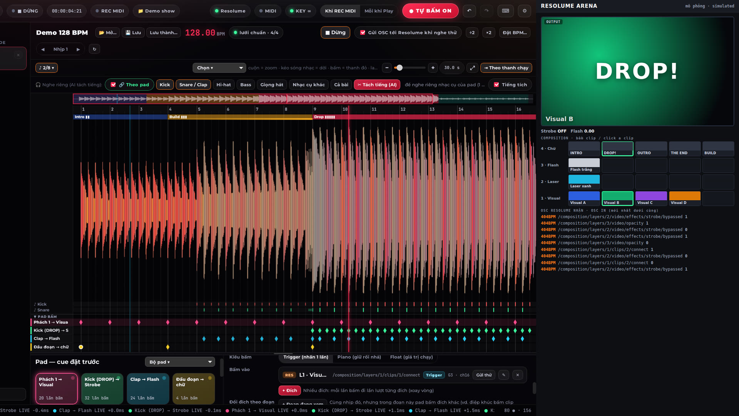Click the redo arrow icon

pyautogui.click(x=487, y=11)
